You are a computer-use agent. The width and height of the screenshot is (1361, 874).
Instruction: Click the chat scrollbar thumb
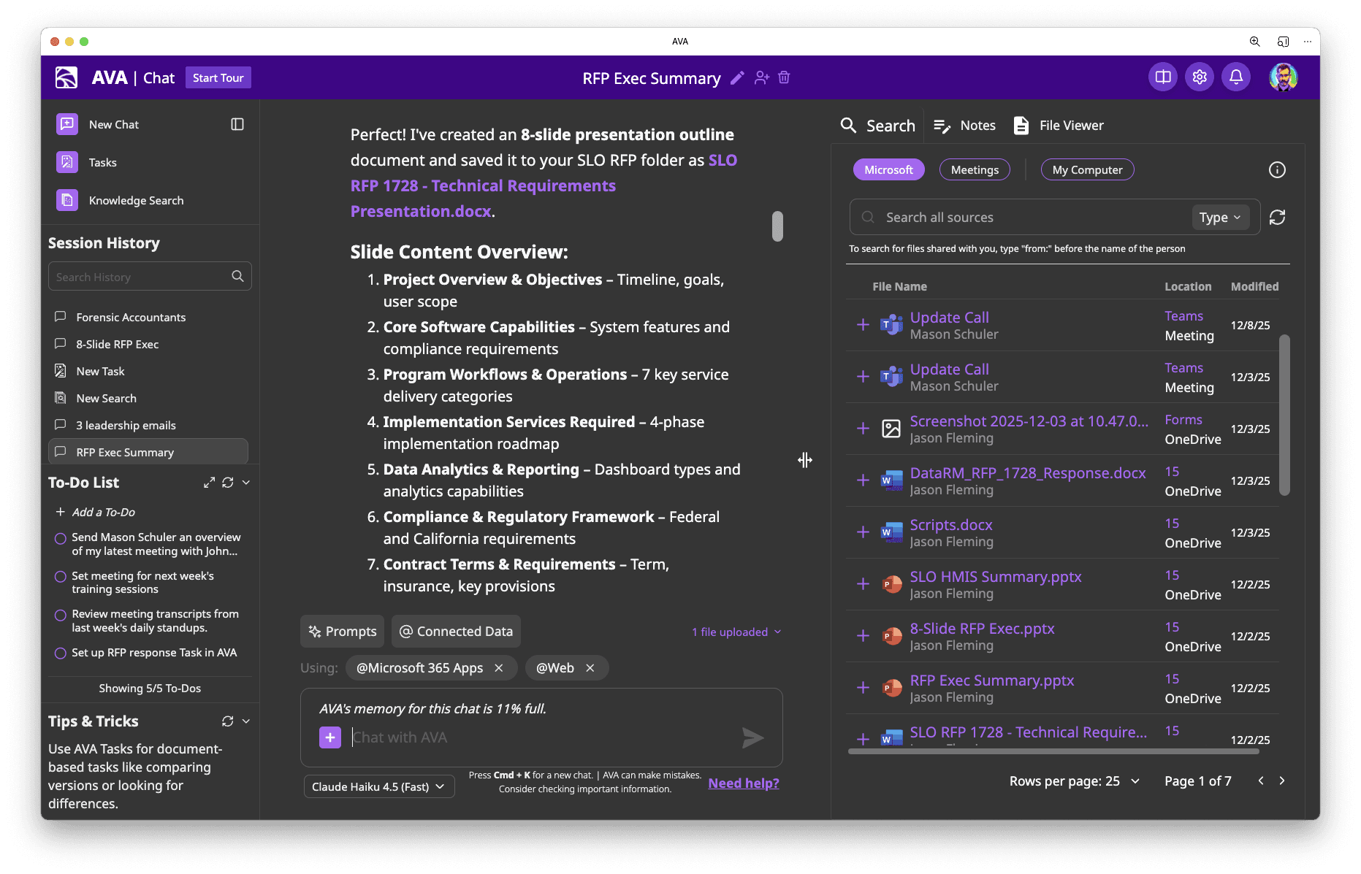click(777, 226)
